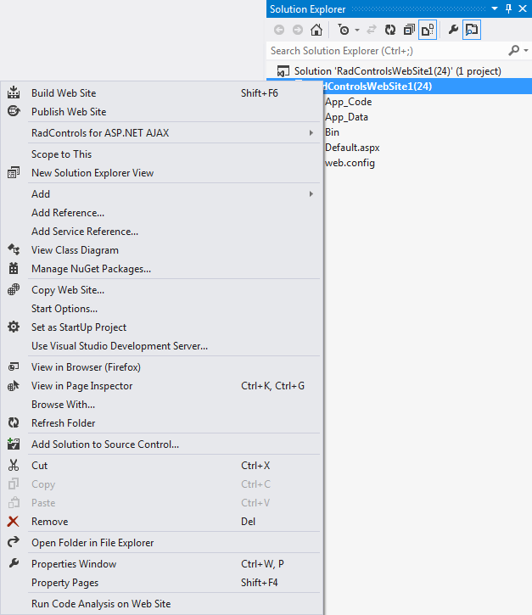Click the NuGet Packages icon
Viewport: 532px width, 615px height.
[14, 268]
